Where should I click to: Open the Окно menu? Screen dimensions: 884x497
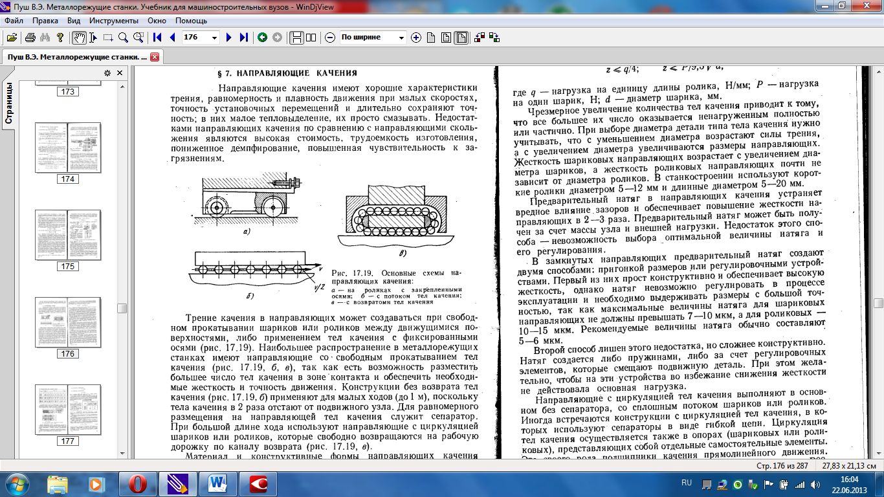point(157,21)
